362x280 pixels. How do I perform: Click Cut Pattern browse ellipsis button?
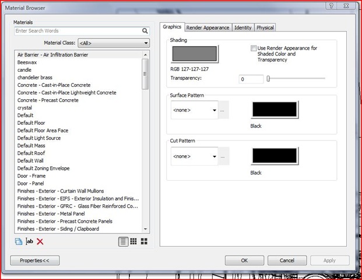pyautogui.click(x=223, y=157)
